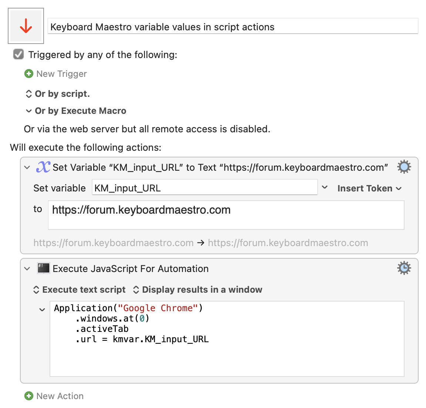Click the macro name text field

pos(233,26)
